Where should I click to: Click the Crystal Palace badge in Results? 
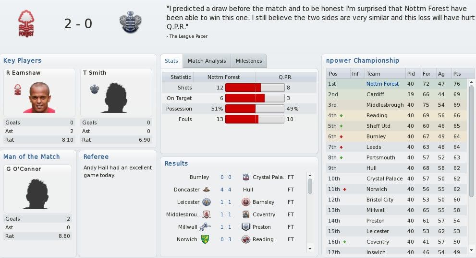pos(246,177)
